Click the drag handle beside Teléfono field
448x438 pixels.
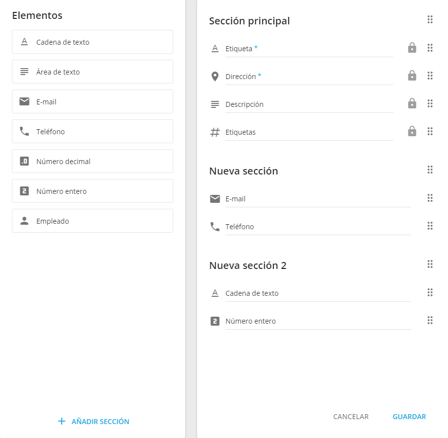pos(430,226)
